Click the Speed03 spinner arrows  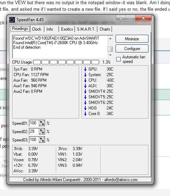pyautogui.click(x=42, y=140)
